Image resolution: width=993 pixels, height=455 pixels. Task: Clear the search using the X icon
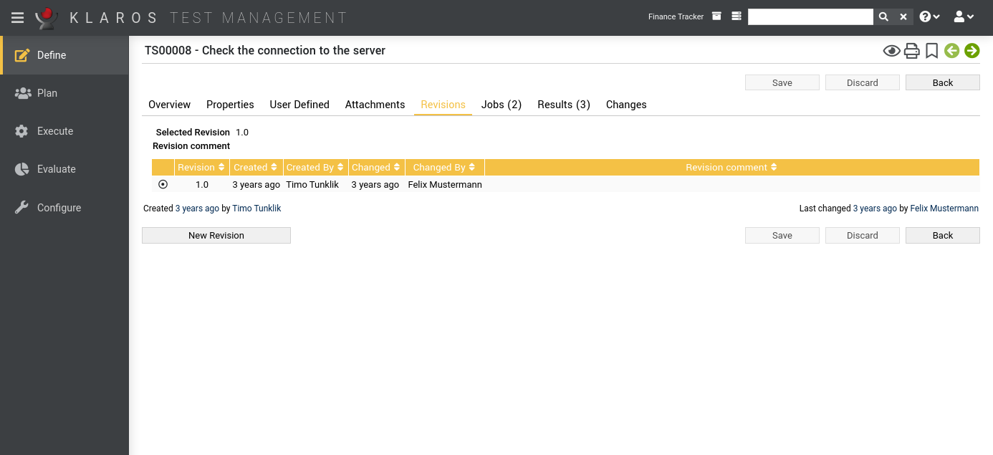[902, 16]
